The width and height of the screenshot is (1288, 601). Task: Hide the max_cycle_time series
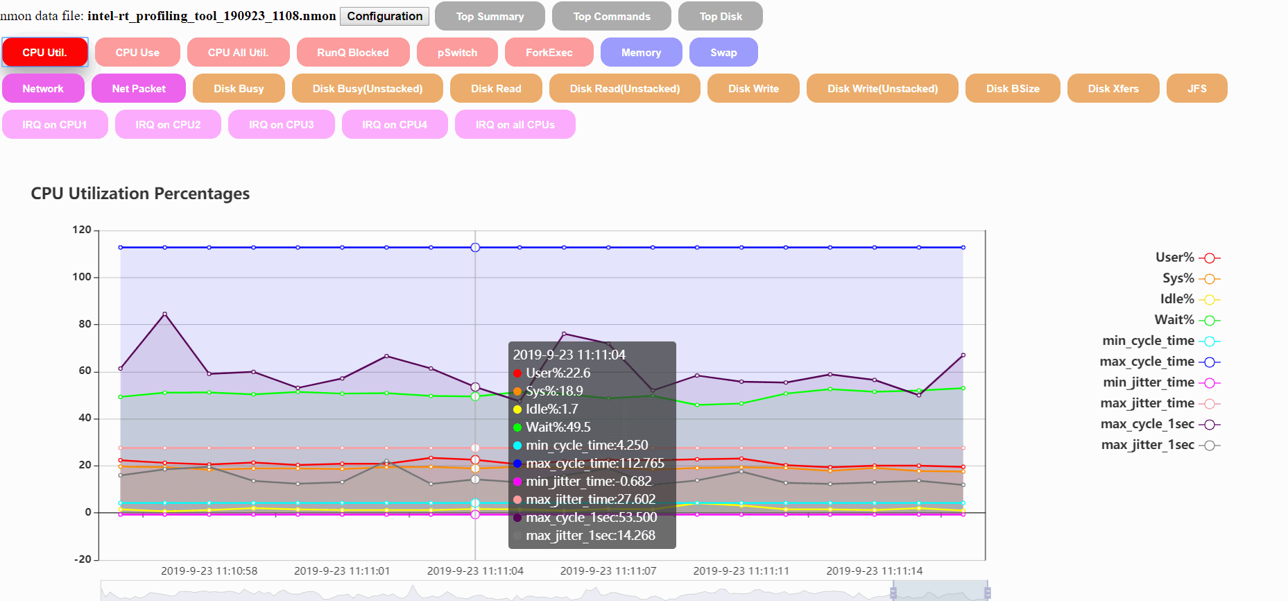pos(1160,362)
